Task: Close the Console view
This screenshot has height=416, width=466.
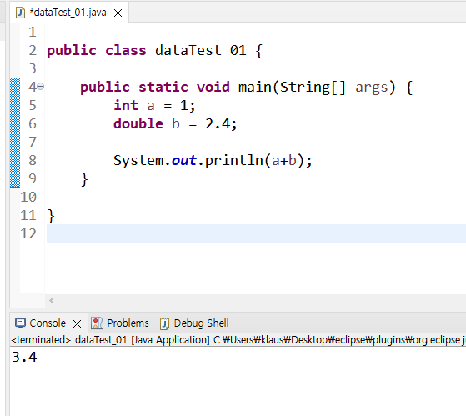Action: pyautogui.click(x=78, y=323)
